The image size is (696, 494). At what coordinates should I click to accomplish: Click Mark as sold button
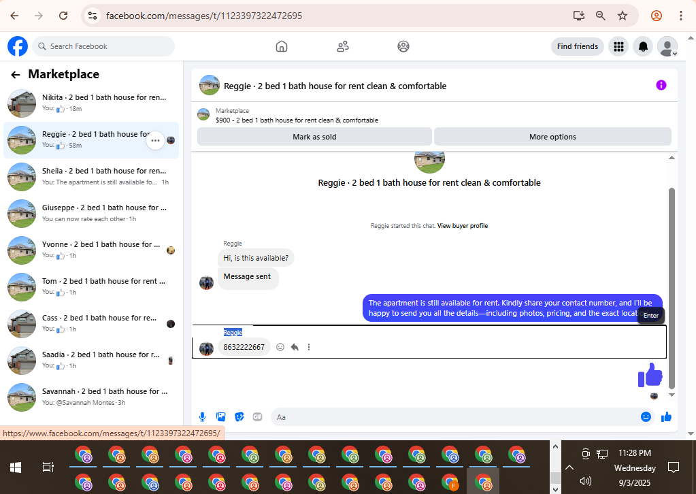point(314,137)
